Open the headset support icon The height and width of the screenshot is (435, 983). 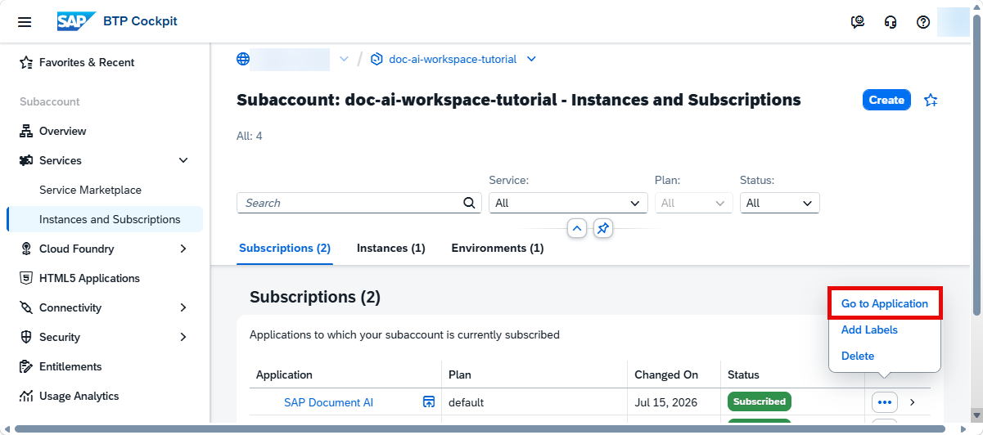(891, 22)
